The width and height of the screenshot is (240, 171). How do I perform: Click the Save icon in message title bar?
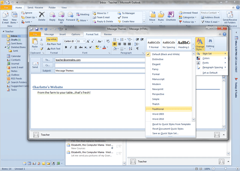[37, 29]
